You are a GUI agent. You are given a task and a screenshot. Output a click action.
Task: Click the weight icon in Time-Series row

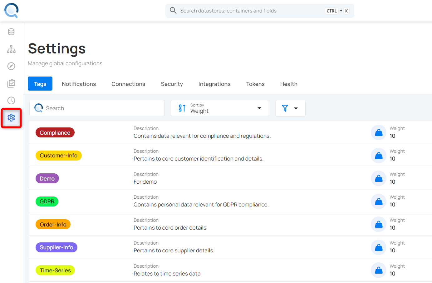pos(379,270)
